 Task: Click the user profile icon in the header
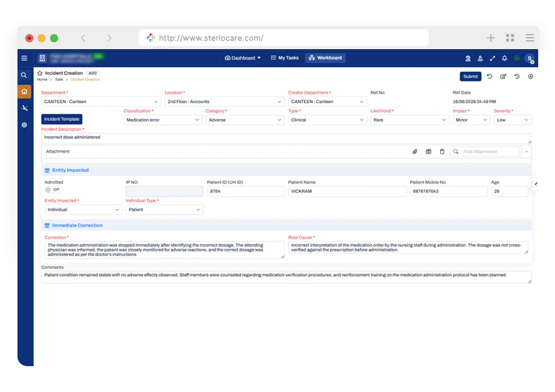tap(468, 58)
